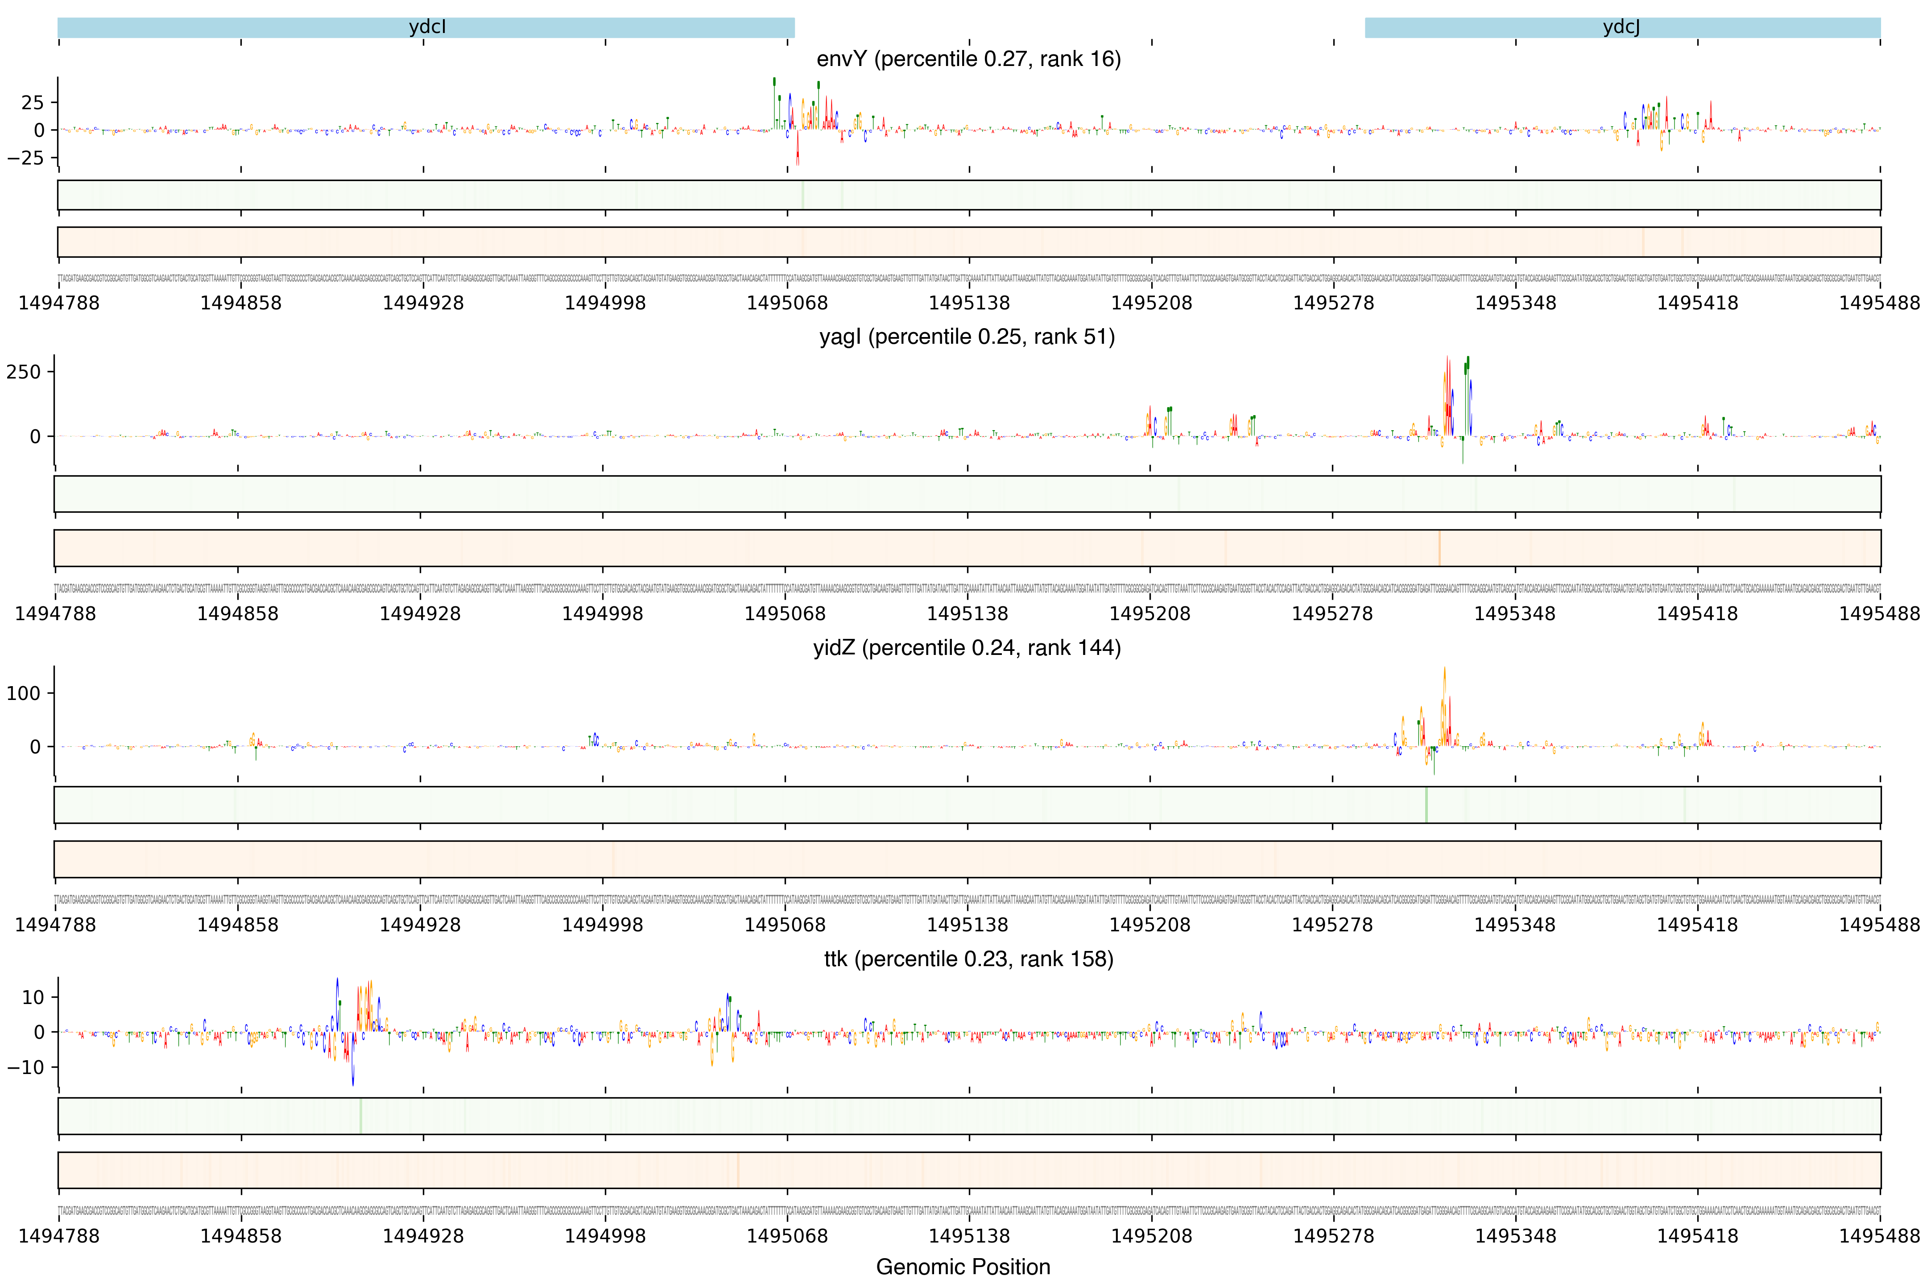Click the Genomic Position axis label
Image resolution: width=1927 pixels, height=1284 pixels.
(963, 1267)
